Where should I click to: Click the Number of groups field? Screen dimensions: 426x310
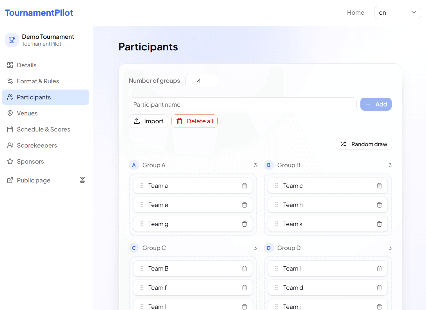202,81
